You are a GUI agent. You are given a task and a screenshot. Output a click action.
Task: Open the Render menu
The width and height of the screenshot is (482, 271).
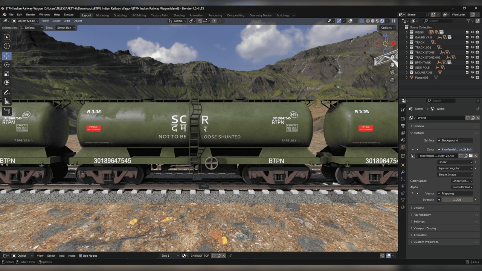pos(31,15)
